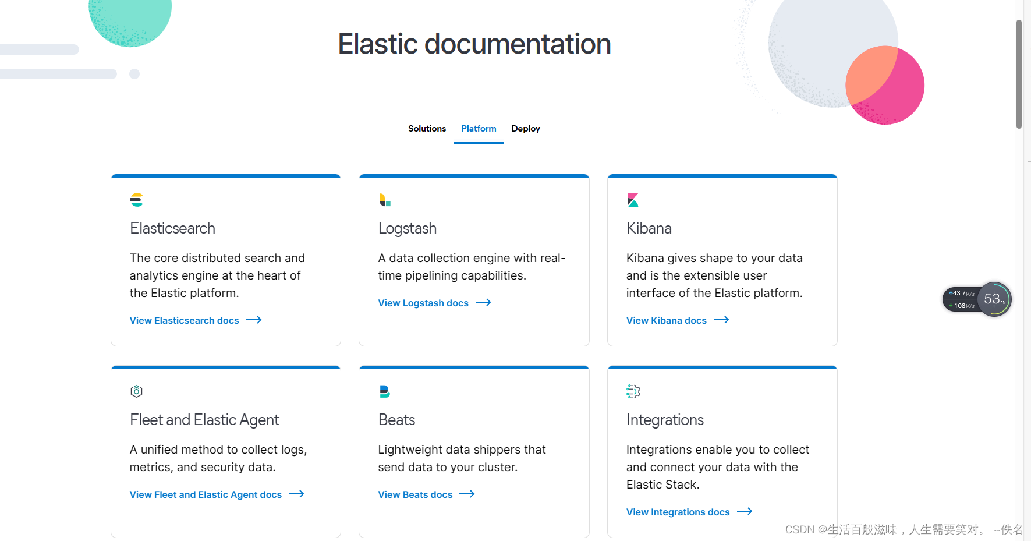Click the Integrations description paragraph
The height and width of the screenshot is (541, 1031).
(x=718, y=467)
